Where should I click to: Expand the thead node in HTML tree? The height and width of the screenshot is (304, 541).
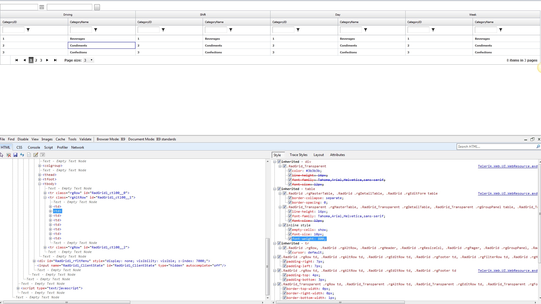40,175
